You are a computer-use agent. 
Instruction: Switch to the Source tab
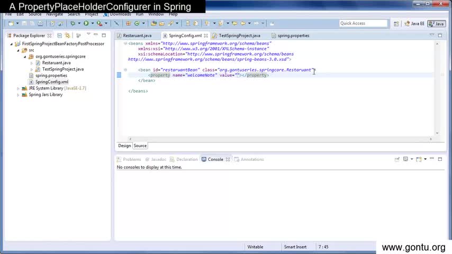pyautogui.click(x=140, y=146)
